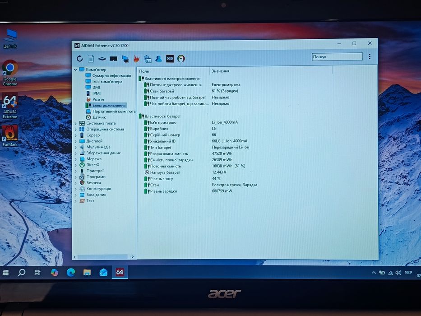Expand the Мережа tree node
421x316 pixels.
pos(75,159)
